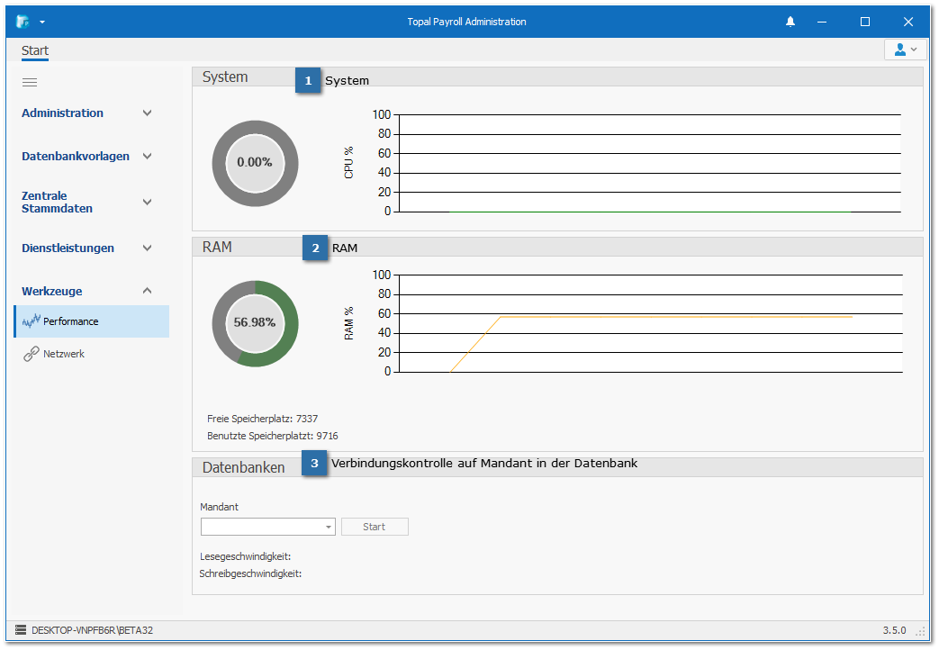Switch to the Start tab

click(35, 50)
